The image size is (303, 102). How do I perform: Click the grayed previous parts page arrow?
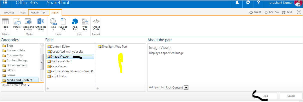[x=48, y=88]
